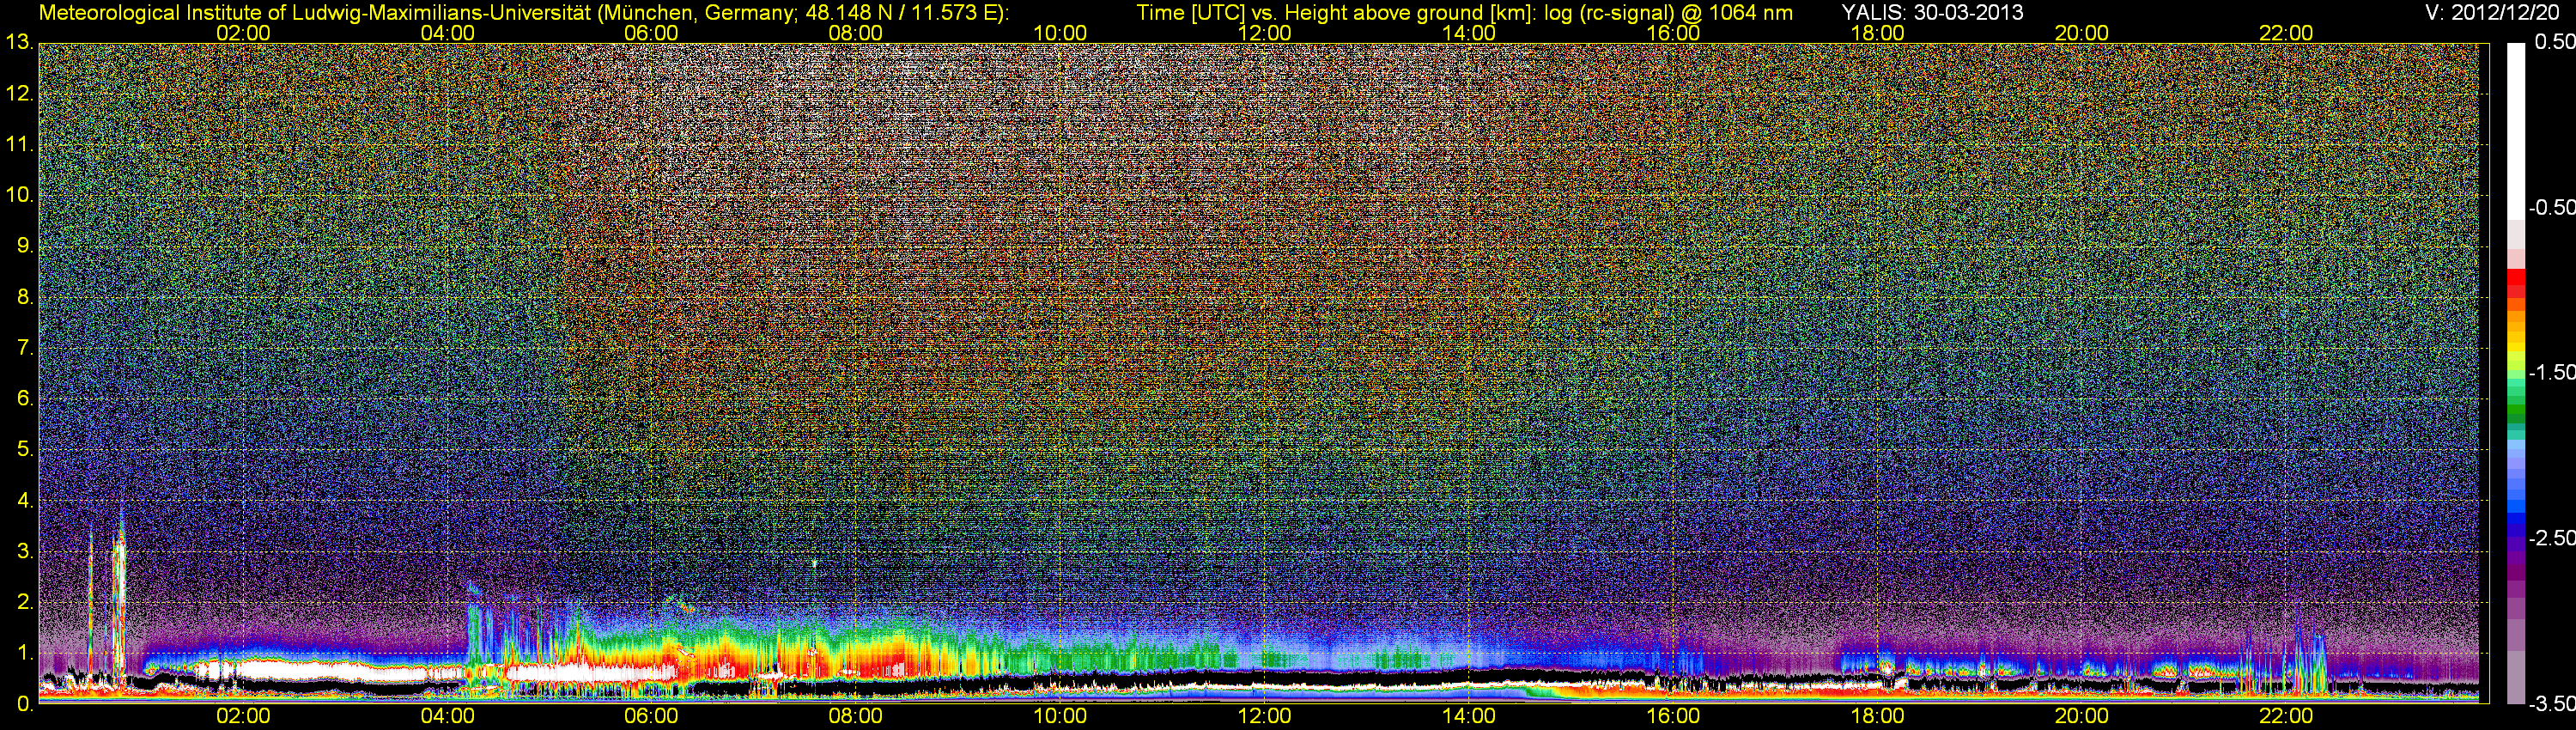Image resolution: width=2576 pixels, height=730 pixels.
Task: Click the -1.50 value on the color scale
Action: pyautogui.click(x=2551, y=372)
